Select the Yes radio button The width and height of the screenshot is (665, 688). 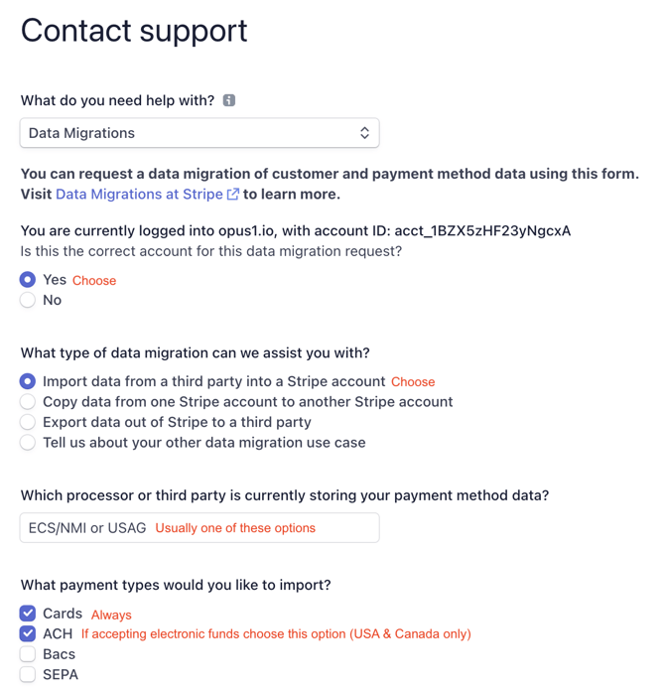28,280
